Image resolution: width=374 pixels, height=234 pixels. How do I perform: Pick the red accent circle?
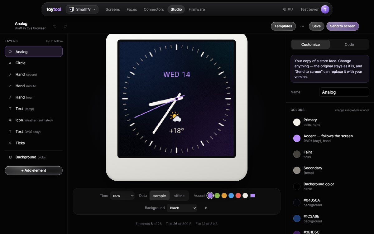point(238,196)
